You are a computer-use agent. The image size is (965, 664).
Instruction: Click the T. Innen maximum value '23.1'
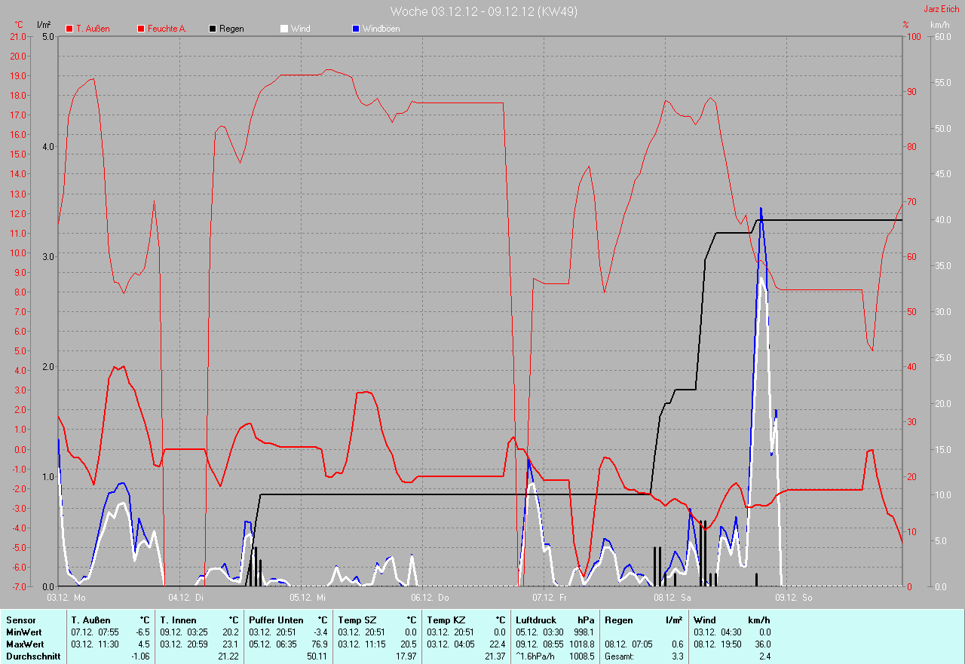(x=230, y=644)
